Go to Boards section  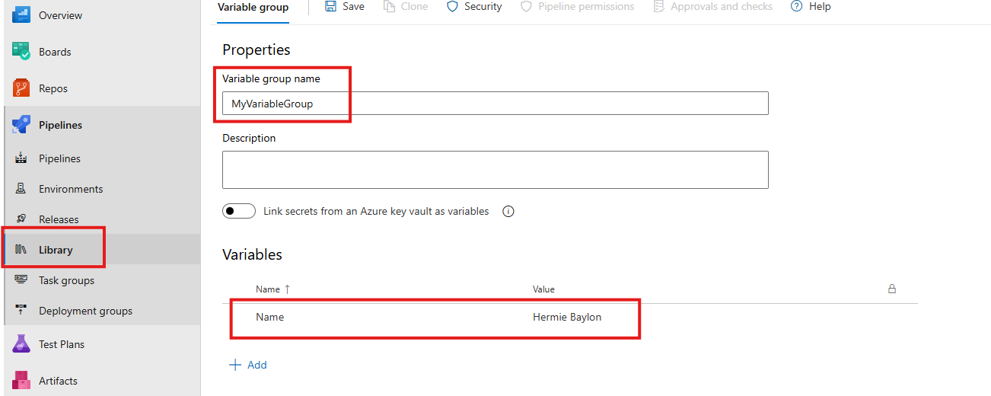(55, 52)
